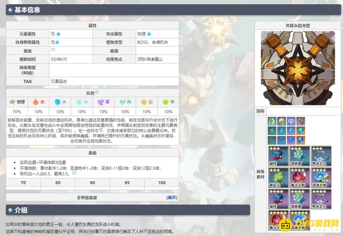343x236 pixels.
Task: Click the info icon beside 元素属性 value
Action: [x=58, y=34]
